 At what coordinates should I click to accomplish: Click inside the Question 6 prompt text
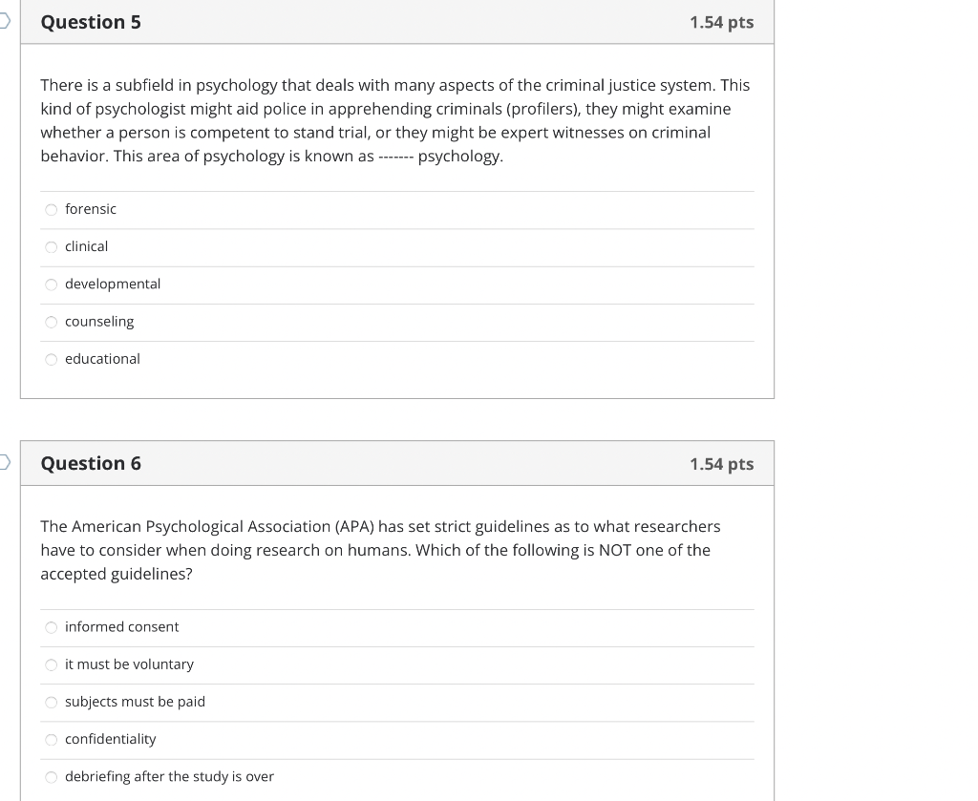[x=382, y=549]
